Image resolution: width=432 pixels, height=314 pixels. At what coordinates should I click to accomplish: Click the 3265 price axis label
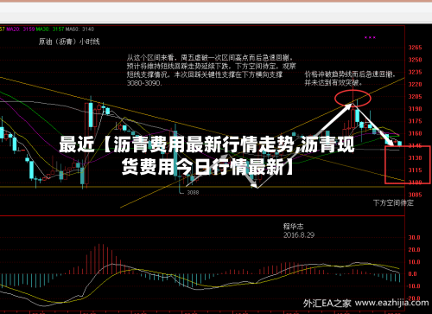[415, 48]
